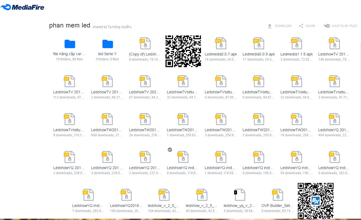Click APK icon of ledshow_v_2_5_ with 164 downloads
Viewport: 361px width, 220px height.
(165, 195)
